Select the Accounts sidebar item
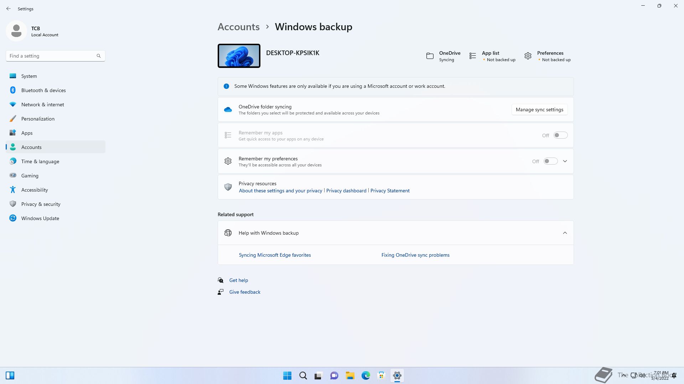Viewport: 684px width, 384px height. coord(56,147)
